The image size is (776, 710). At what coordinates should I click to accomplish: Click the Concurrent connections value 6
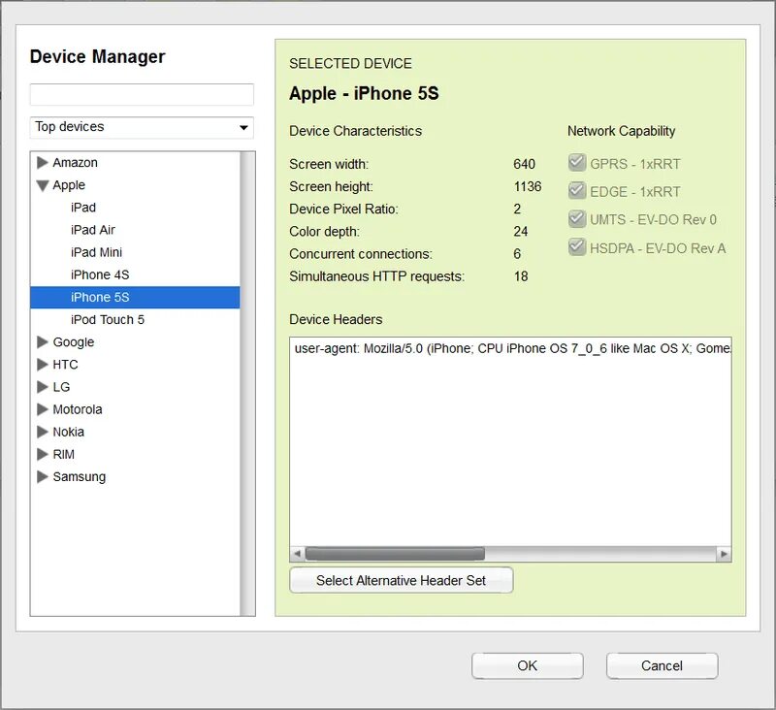[x=517, y=254]
